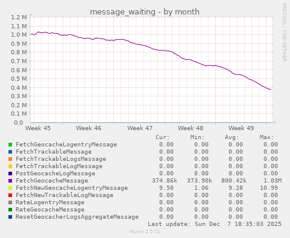
Task: Click the average value 9.28
Action: (x=236, y=188)
